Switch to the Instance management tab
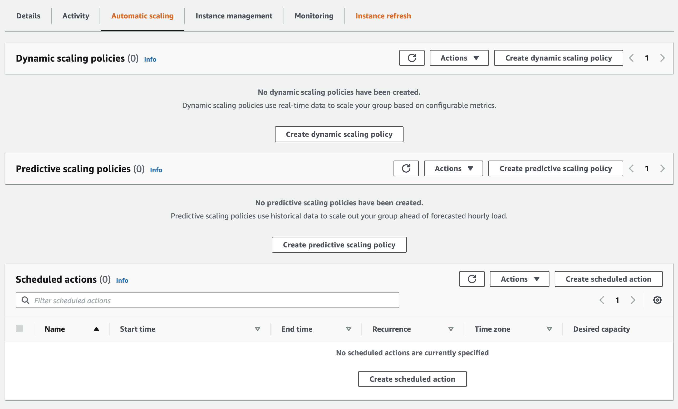The image size is (678, 409). [x=234, y=16]
